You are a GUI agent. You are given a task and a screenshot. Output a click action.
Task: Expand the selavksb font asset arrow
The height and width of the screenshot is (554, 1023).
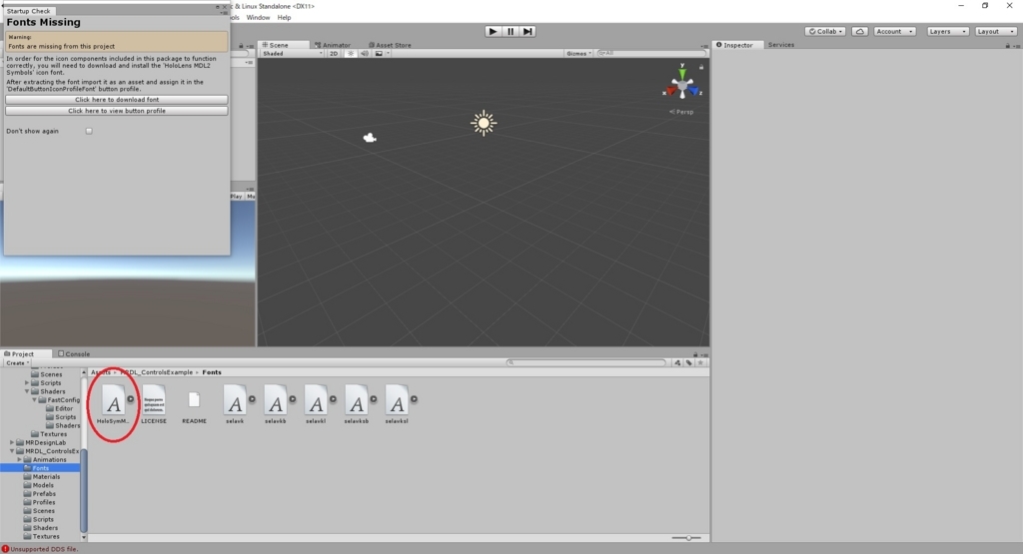coord(374,399)
